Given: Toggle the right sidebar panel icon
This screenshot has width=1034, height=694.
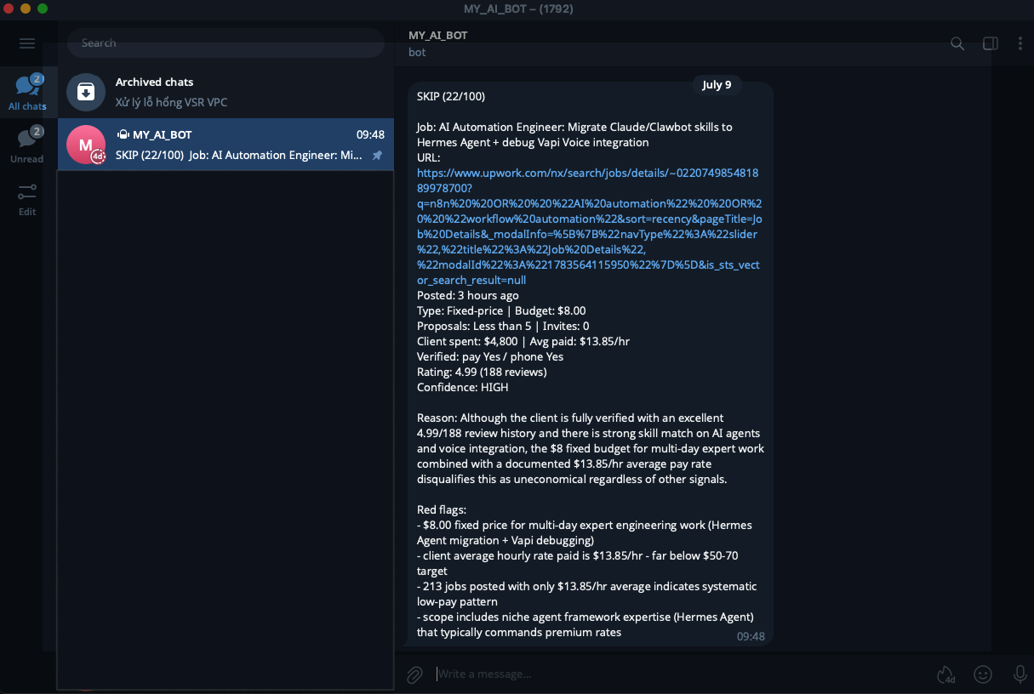Looking at the screenshot, I should [991, 43].
